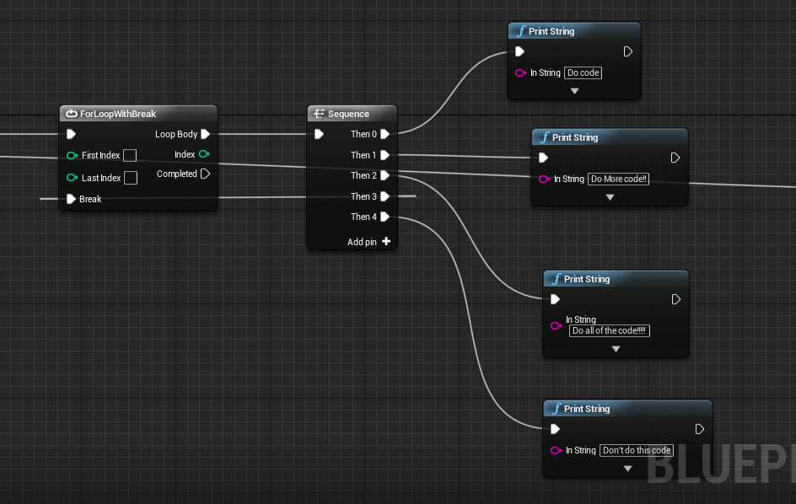
Task: Click the Last Index value box
Action: coord(131,178)
